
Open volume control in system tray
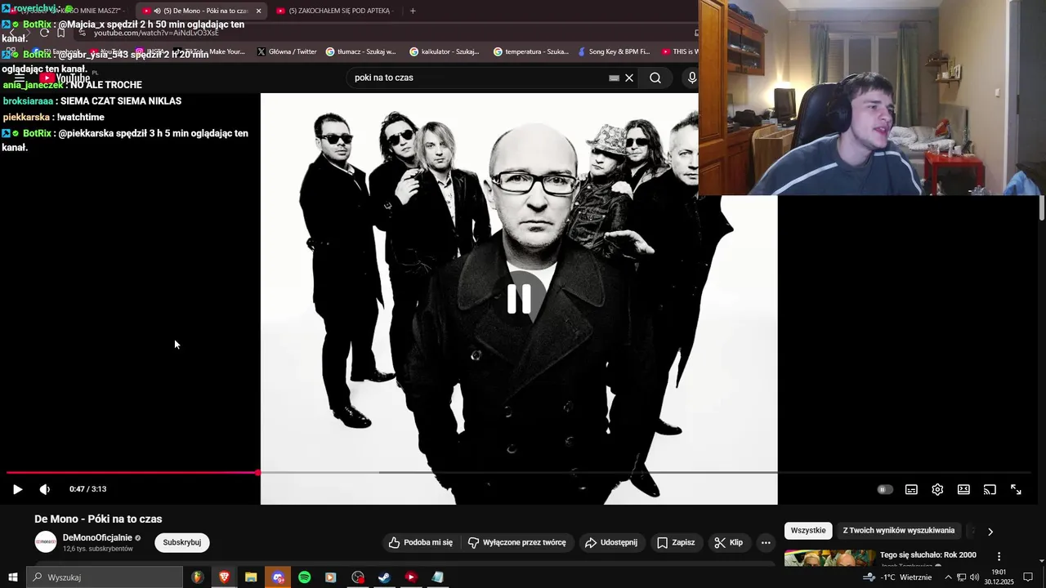click(975, 577)
